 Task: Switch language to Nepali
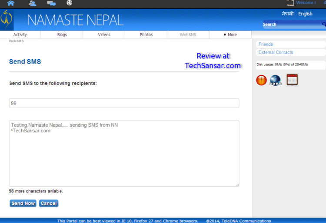tap(288, 14)
